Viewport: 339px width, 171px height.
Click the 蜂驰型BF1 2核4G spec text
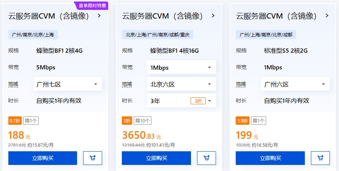click(x=60, y=51)
